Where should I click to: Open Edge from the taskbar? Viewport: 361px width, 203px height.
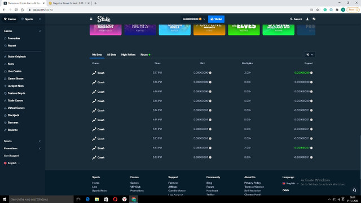pyautogui.click(x=88, y=199)
